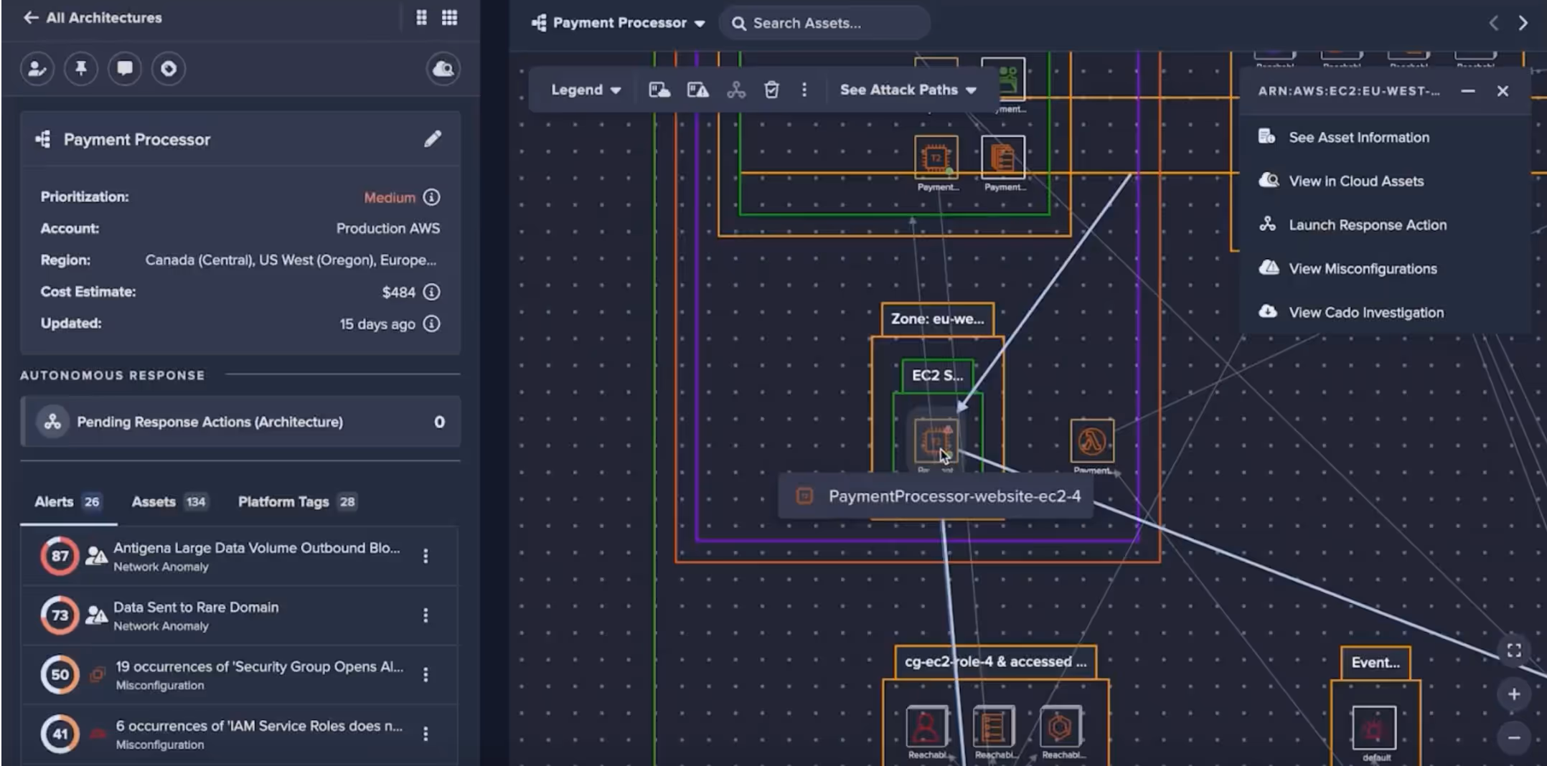1547x766 pixels.
Task: Go to previous with left chevron
Action: 1494,23
